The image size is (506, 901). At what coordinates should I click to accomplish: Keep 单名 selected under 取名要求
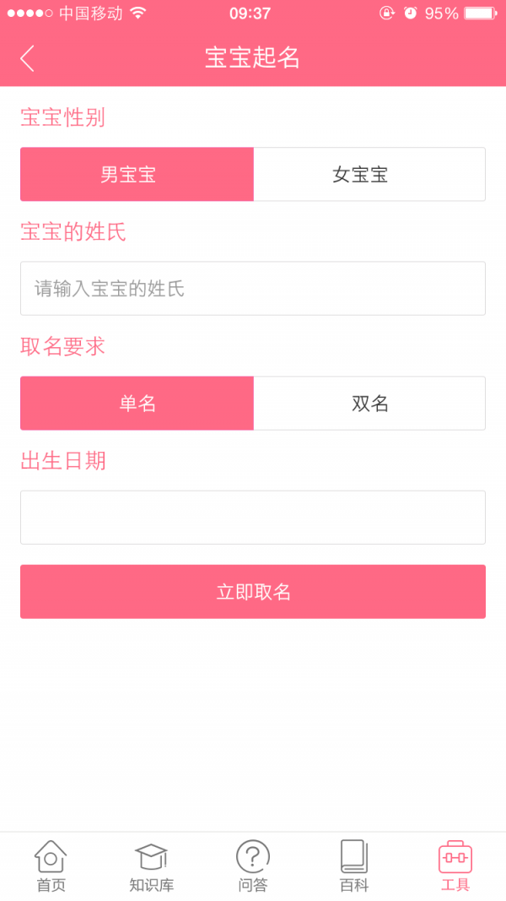[137, 403]
